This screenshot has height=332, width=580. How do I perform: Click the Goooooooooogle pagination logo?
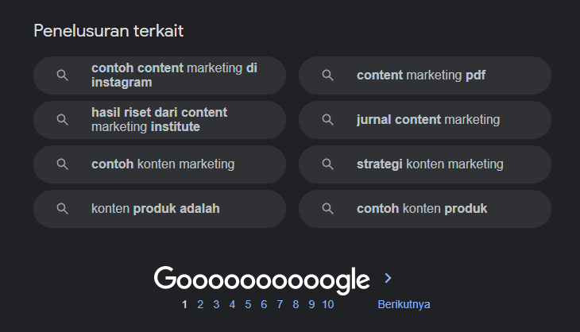click(x=261, y=280)
